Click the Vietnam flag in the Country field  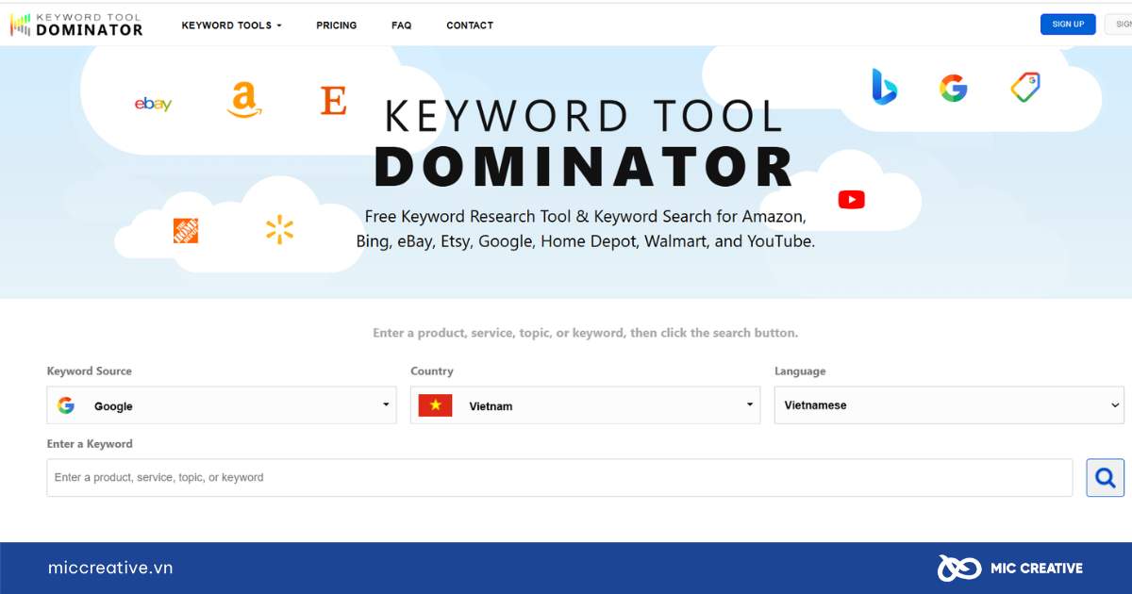tap(436, 405)
